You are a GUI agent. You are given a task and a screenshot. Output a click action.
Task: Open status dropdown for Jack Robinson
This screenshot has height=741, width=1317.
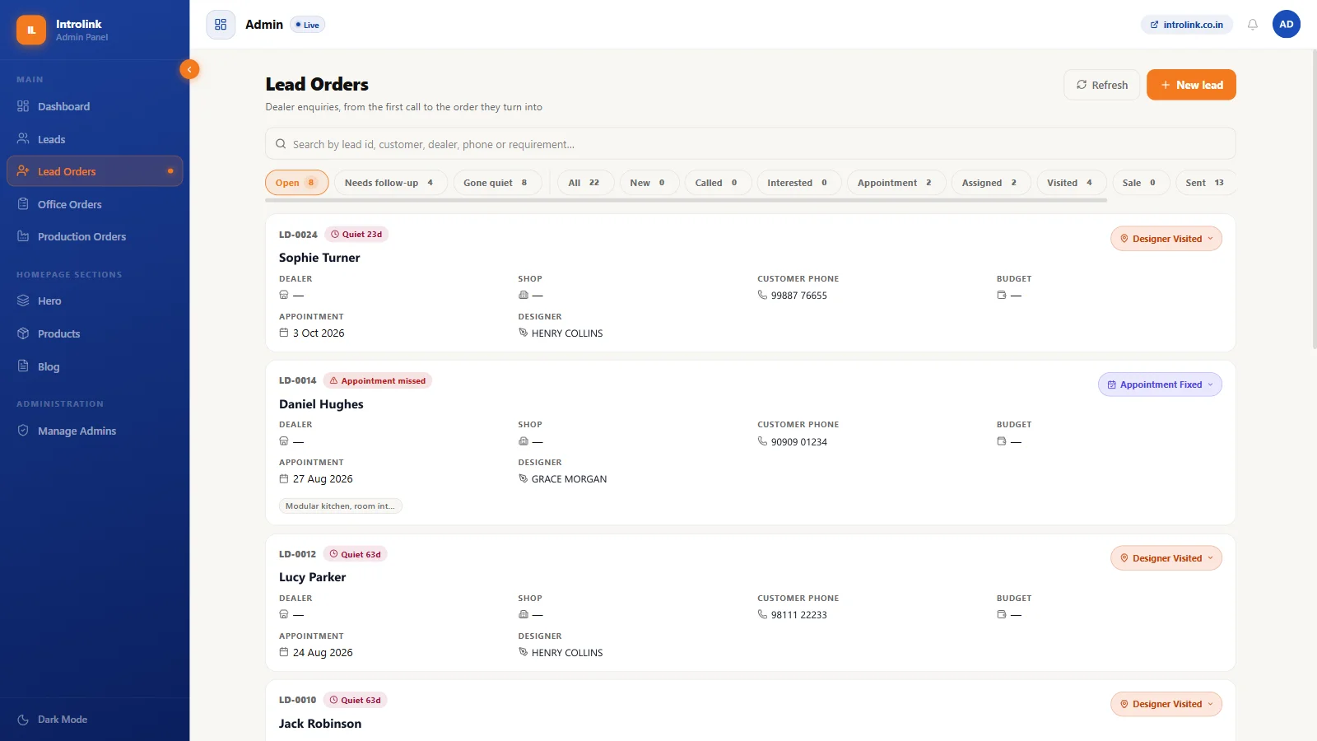(1166, 704)
